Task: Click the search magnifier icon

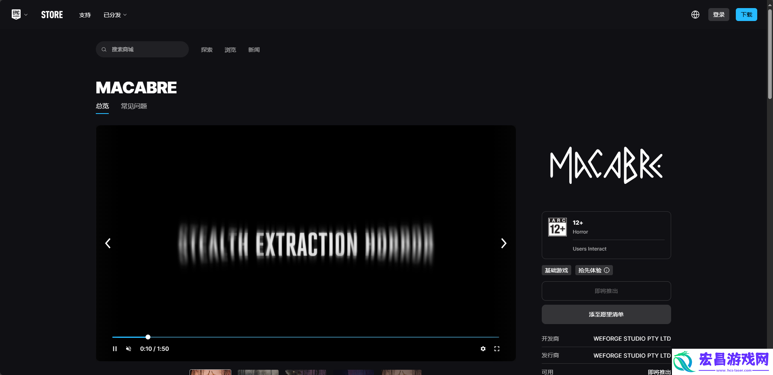Action: 104,49
